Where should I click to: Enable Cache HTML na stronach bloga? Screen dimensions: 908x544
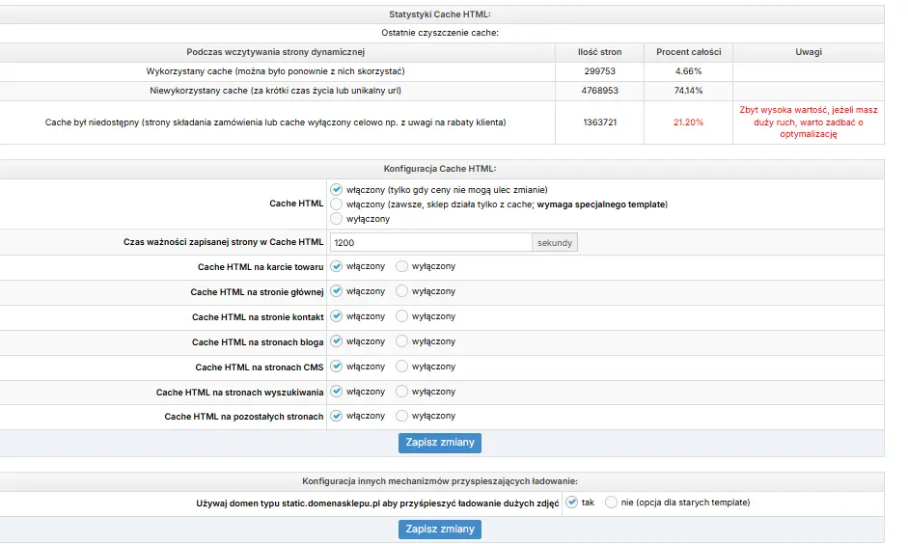coord(337,341)
